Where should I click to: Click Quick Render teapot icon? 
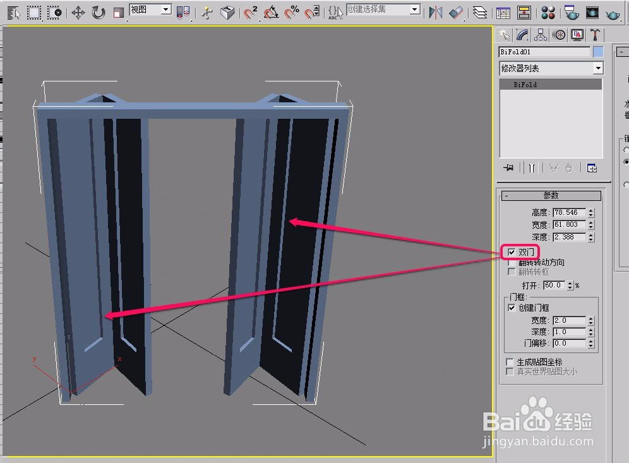(x=613, y=15)
